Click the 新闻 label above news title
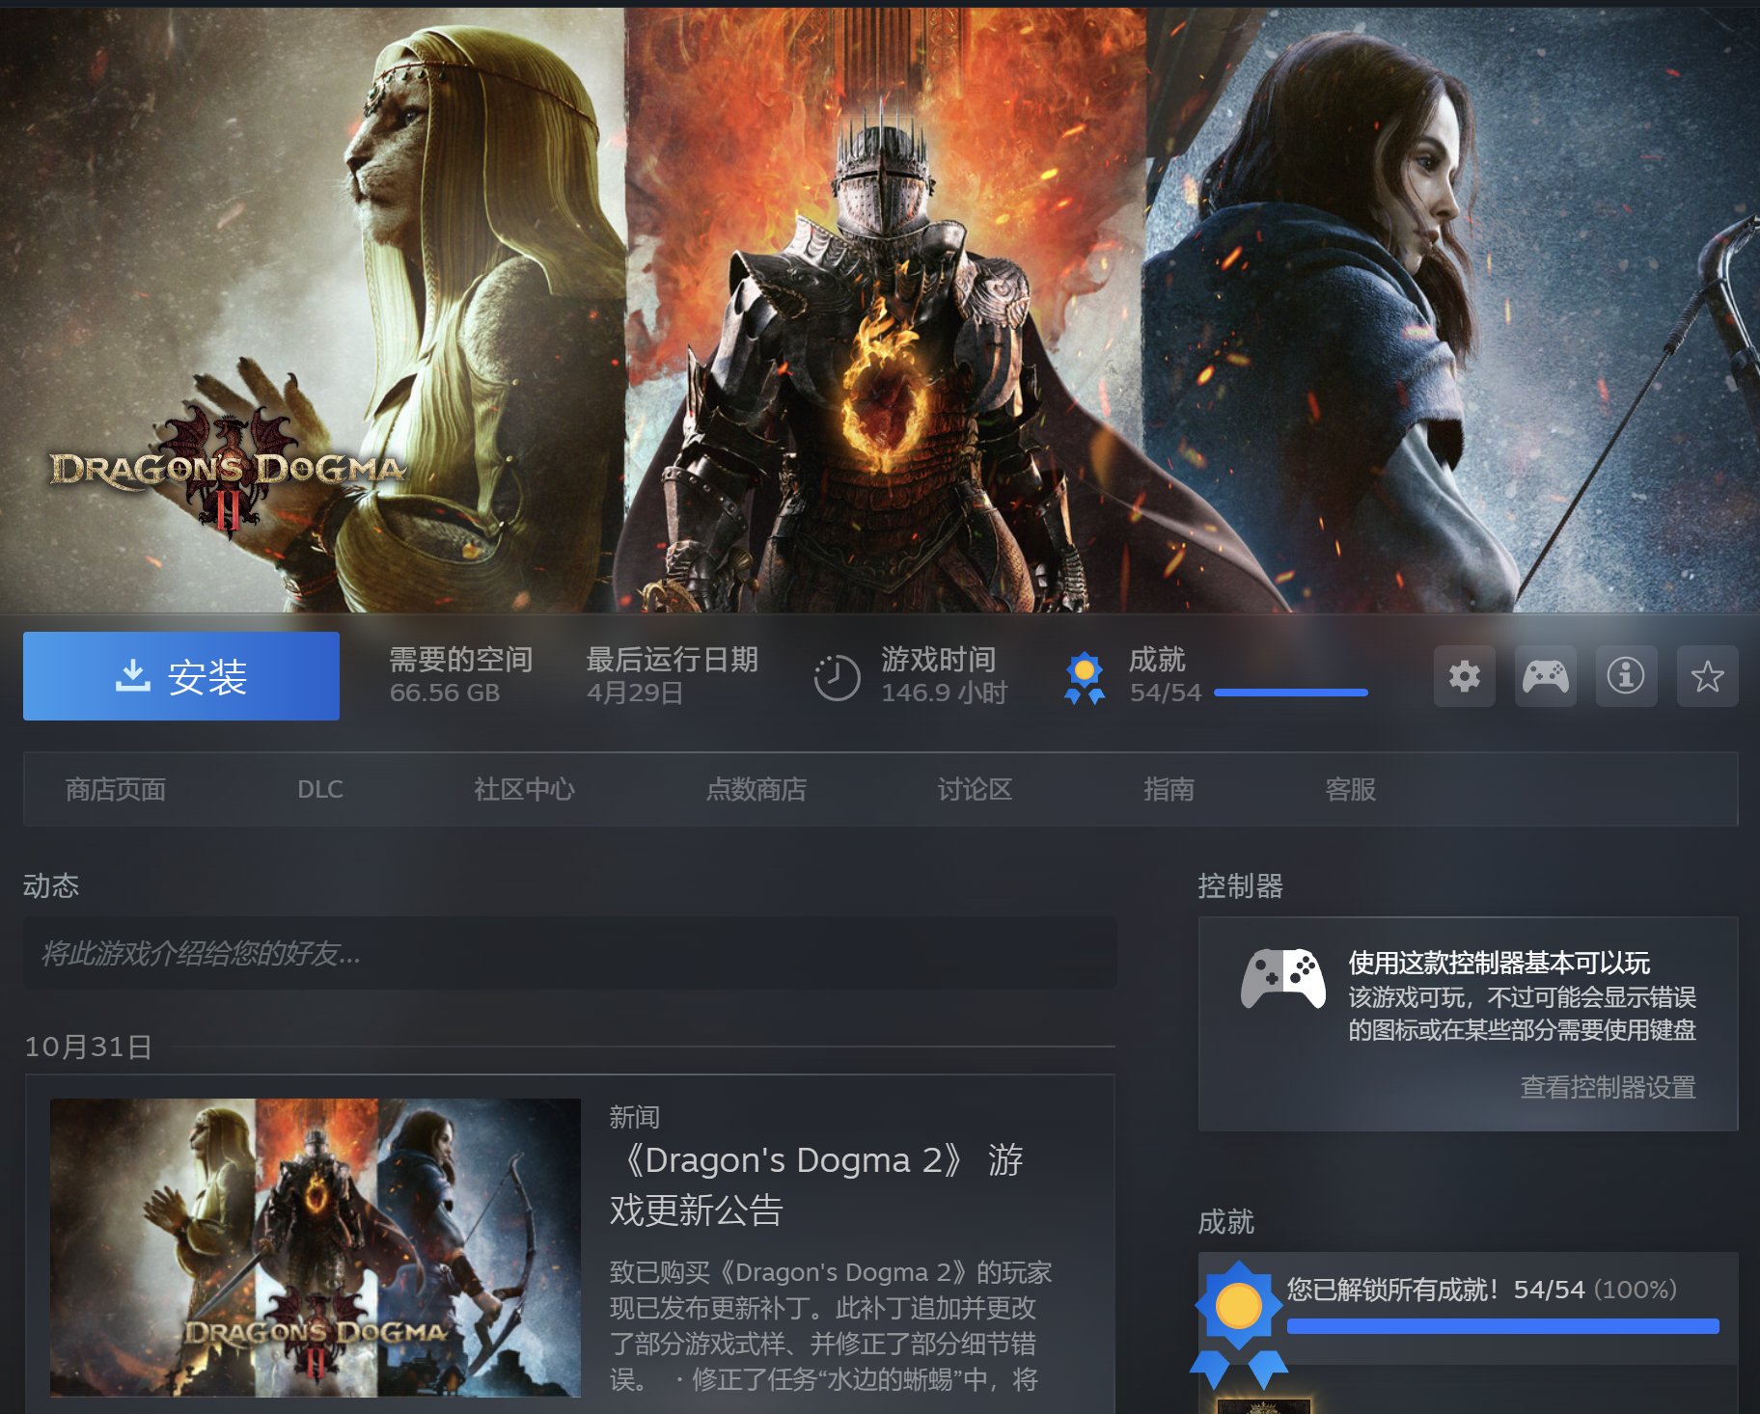 point(634,1117)
